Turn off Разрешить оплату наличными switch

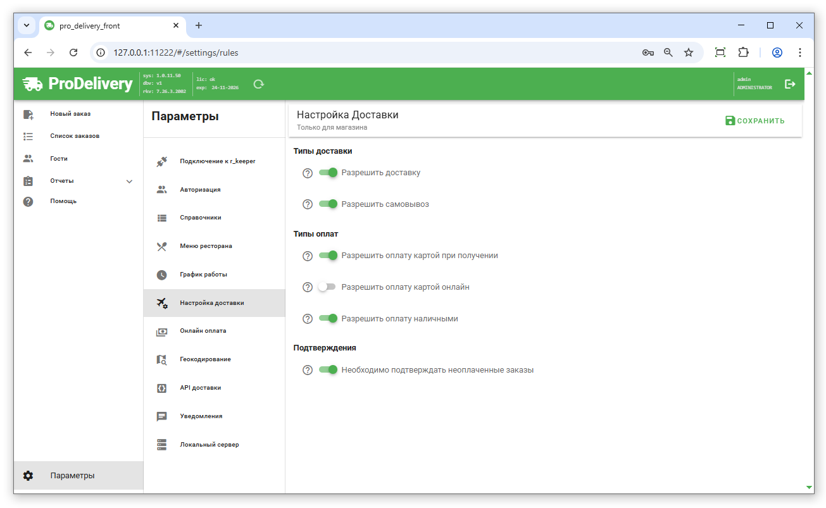pos(328,319)
